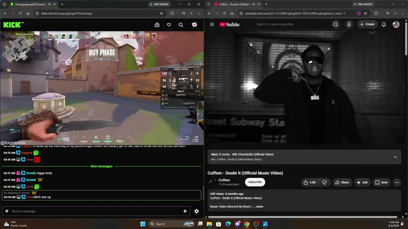The width and height of the screenshot is (408, 229).
Task: Open the taskbar clock showing 4:18 AM
Action: [394, 224]
